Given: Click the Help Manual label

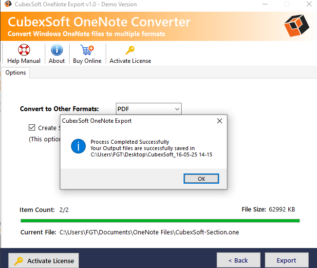Looking at the screenshot, I should (24, 61).
